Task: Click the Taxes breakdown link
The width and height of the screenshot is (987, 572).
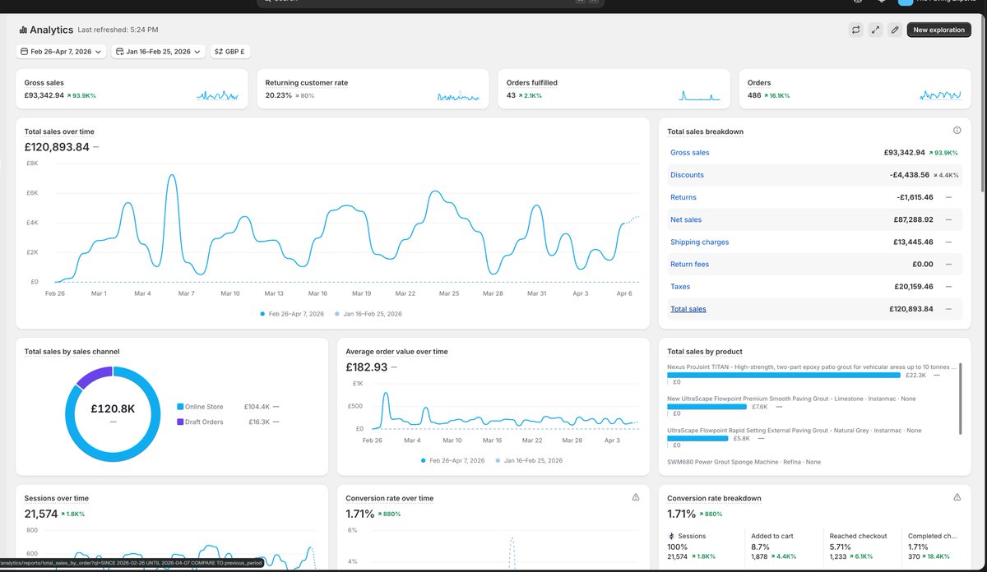Action: [680, 287]
